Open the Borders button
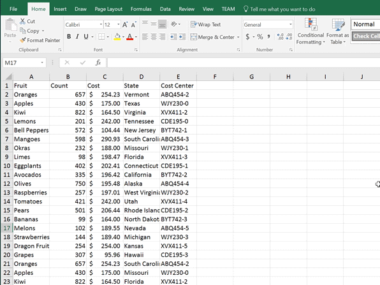Screen dimensions: 380x285 click(101, 37)
